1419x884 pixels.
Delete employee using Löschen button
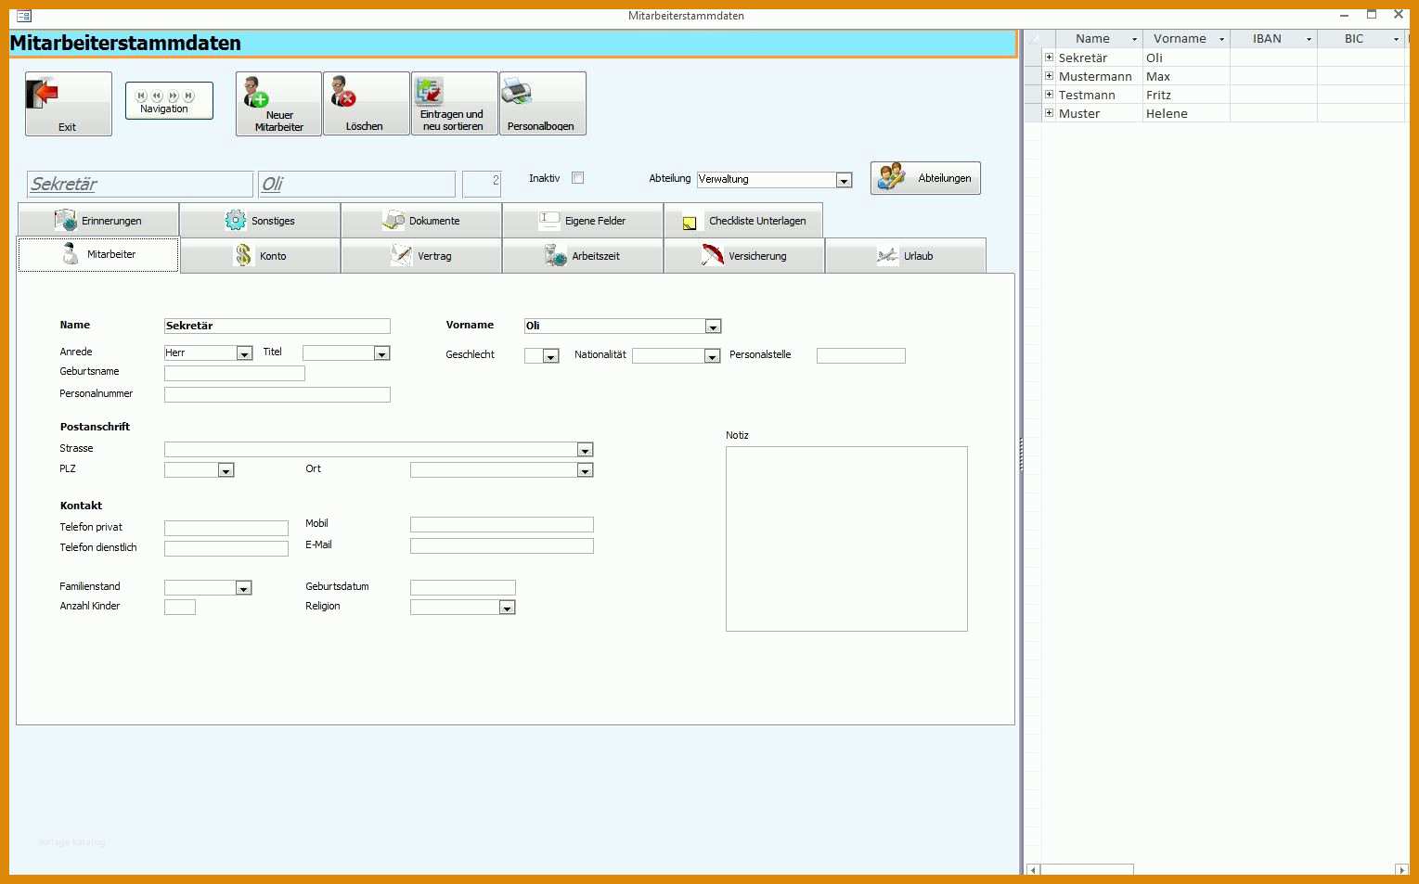coord(366,104)
